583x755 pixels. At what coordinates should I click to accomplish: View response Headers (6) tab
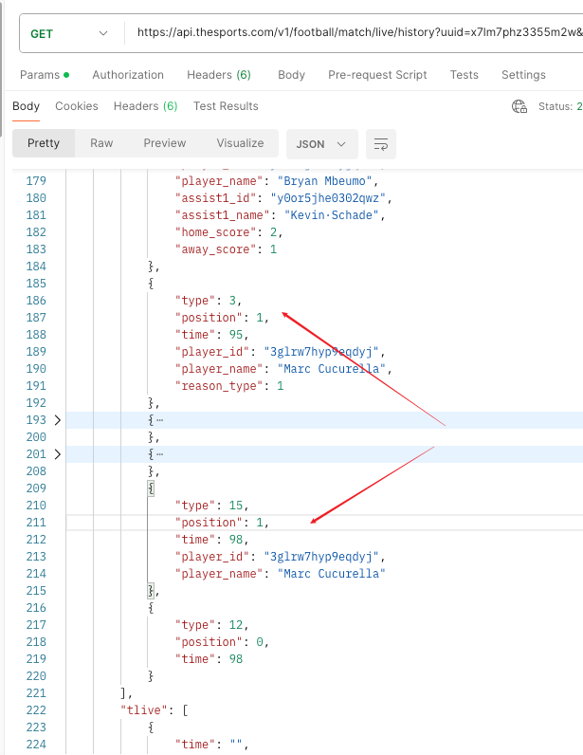pos(145,106)
